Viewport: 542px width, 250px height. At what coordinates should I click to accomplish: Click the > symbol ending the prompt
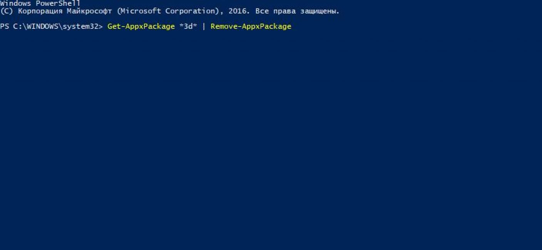tap(101, 27)
